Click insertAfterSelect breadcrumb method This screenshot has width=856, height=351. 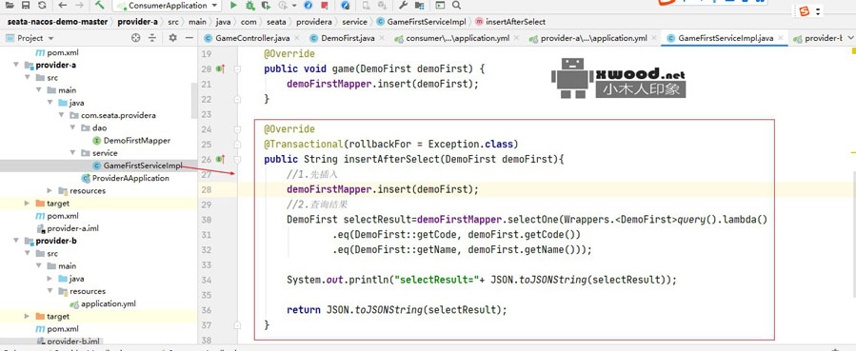click(510, 22)
